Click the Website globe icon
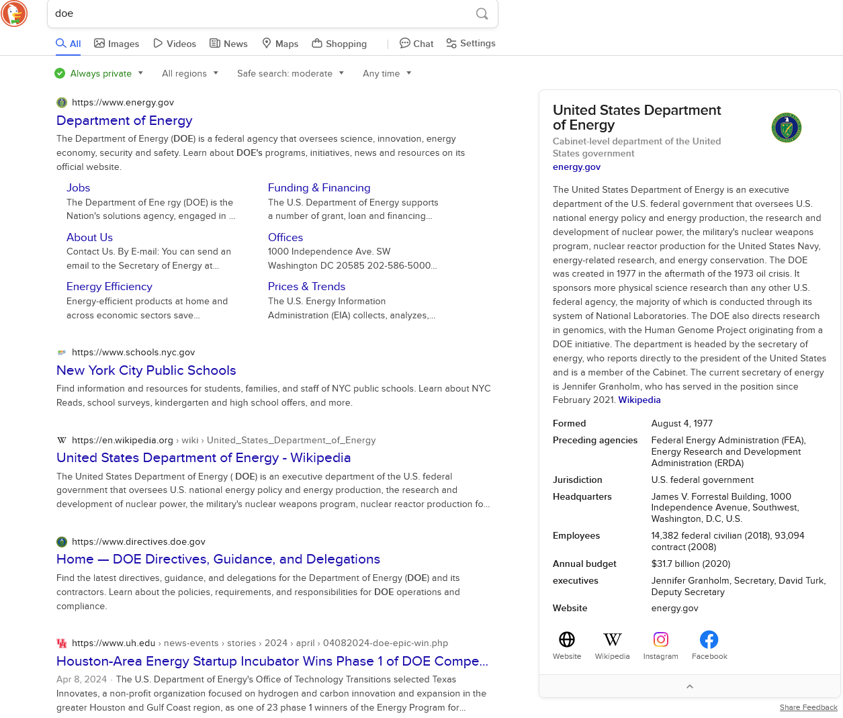The image size is (843, 718). 567,639
